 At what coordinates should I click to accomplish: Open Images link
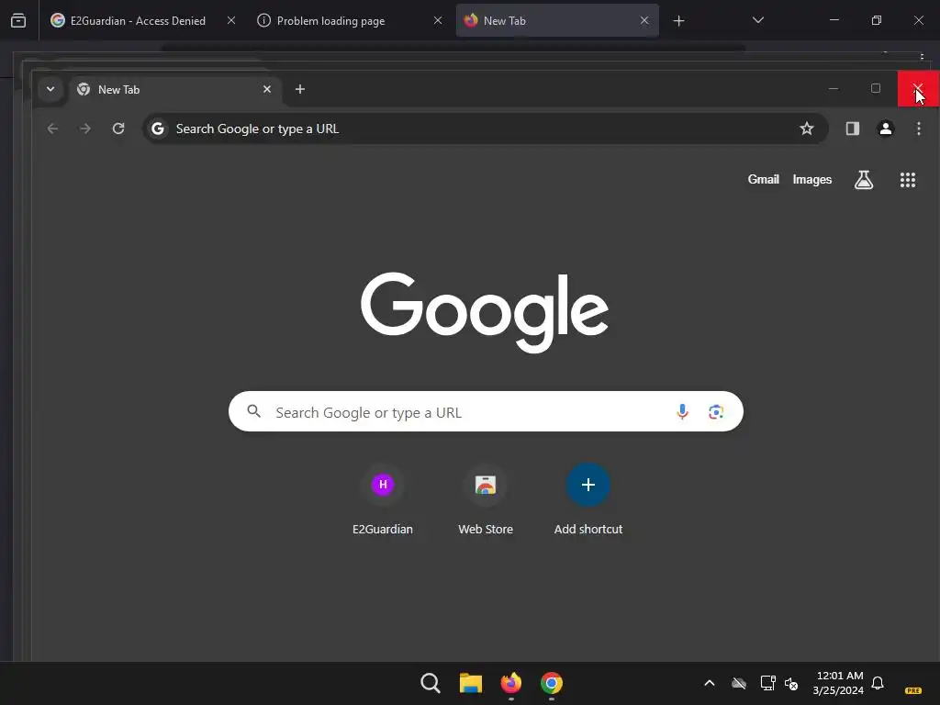click(811, 179)
